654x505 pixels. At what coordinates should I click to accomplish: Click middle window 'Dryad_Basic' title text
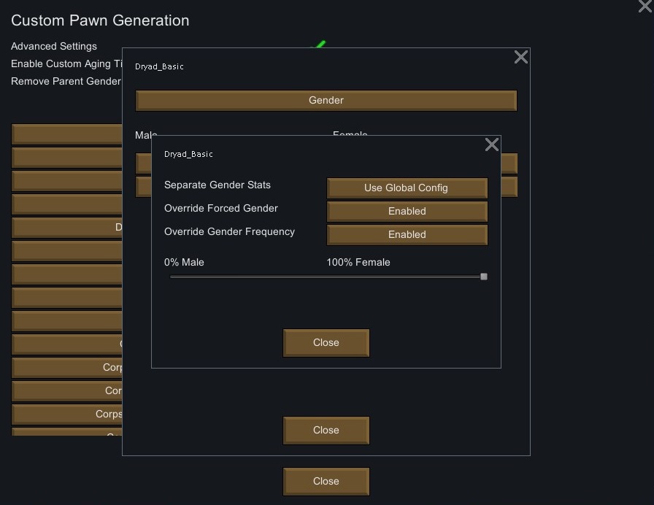pos(159,66)
